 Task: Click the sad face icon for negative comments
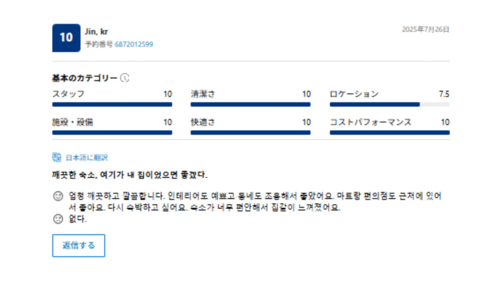pos(58,219)
